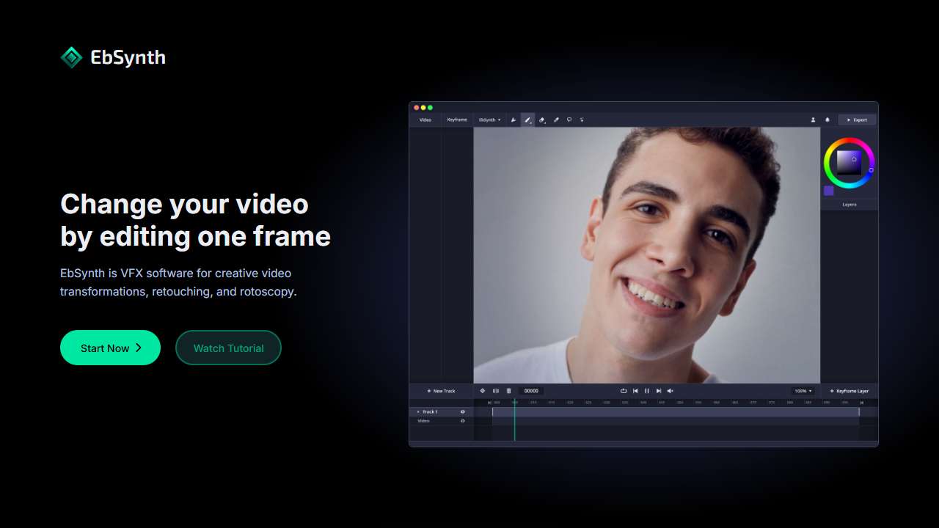
Task: Select the Brush tool in the toolbar
Action: coord(527,120)
